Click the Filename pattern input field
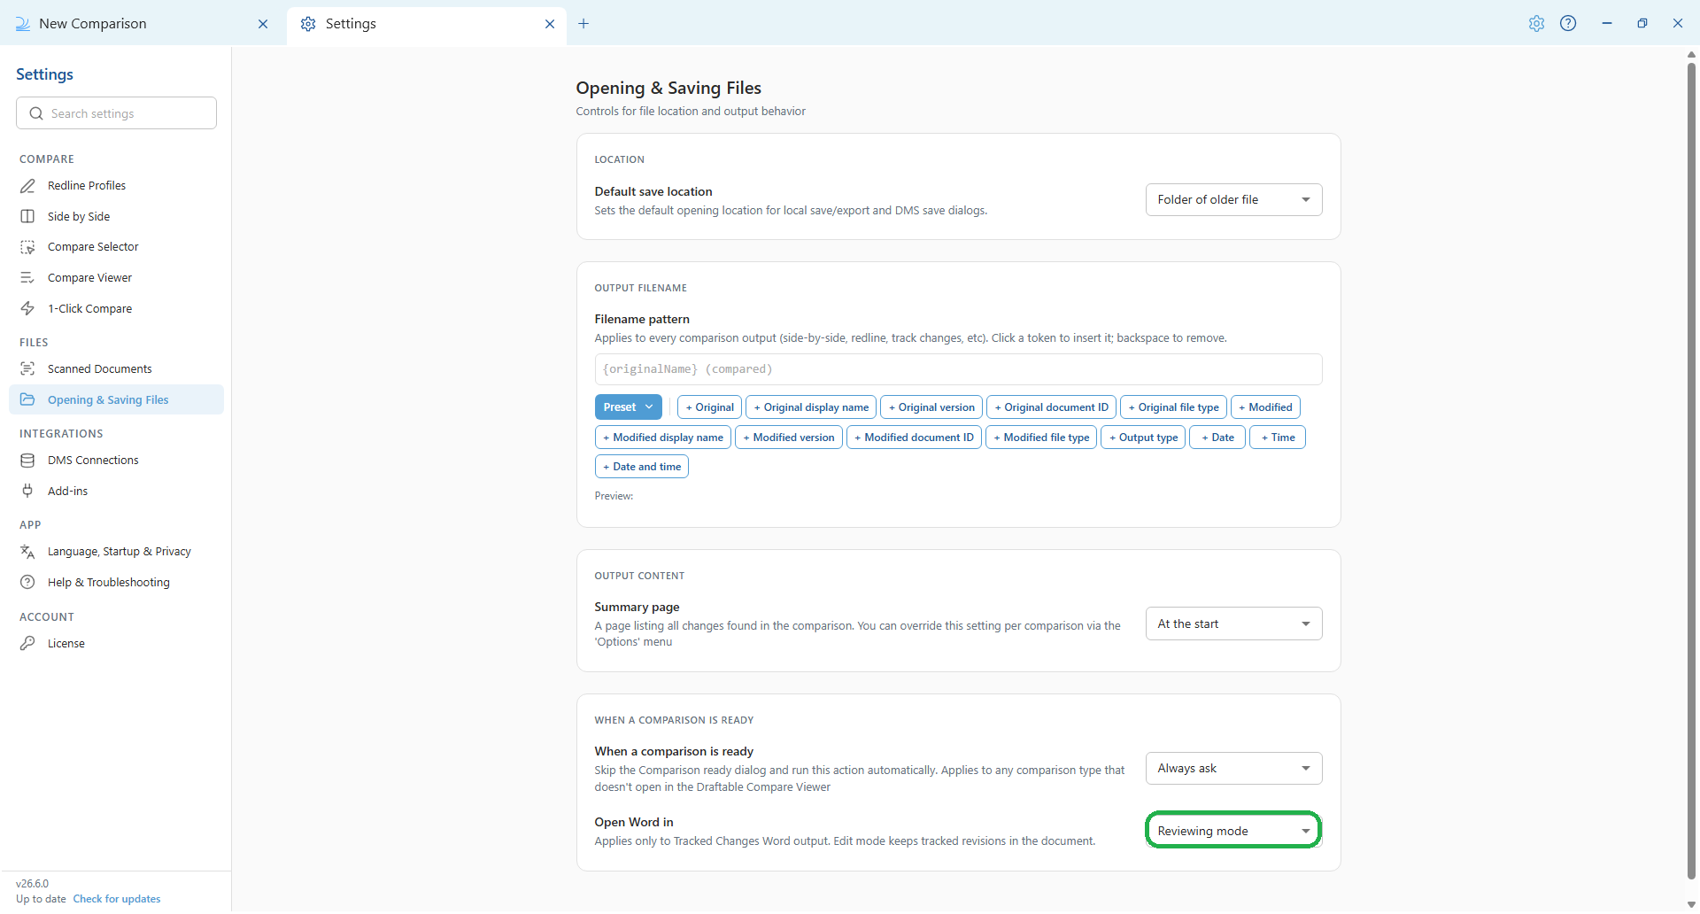 pos(958,370)
